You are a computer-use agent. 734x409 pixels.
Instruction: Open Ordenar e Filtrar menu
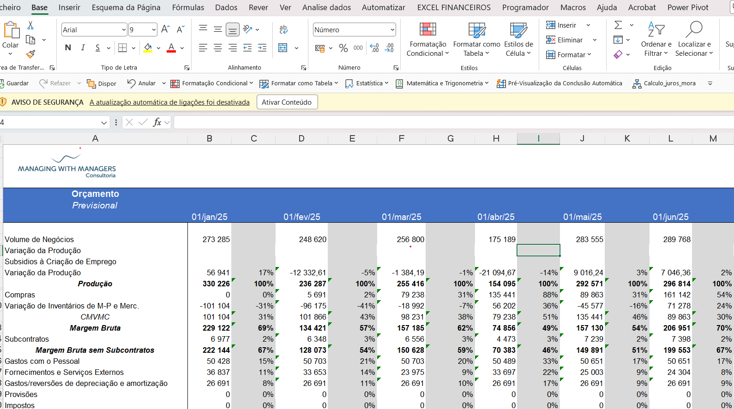(656, 40)
